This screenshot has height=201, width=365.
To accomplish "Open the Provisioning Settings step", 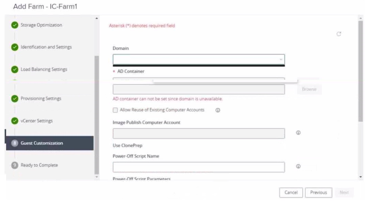I will 41,99.
